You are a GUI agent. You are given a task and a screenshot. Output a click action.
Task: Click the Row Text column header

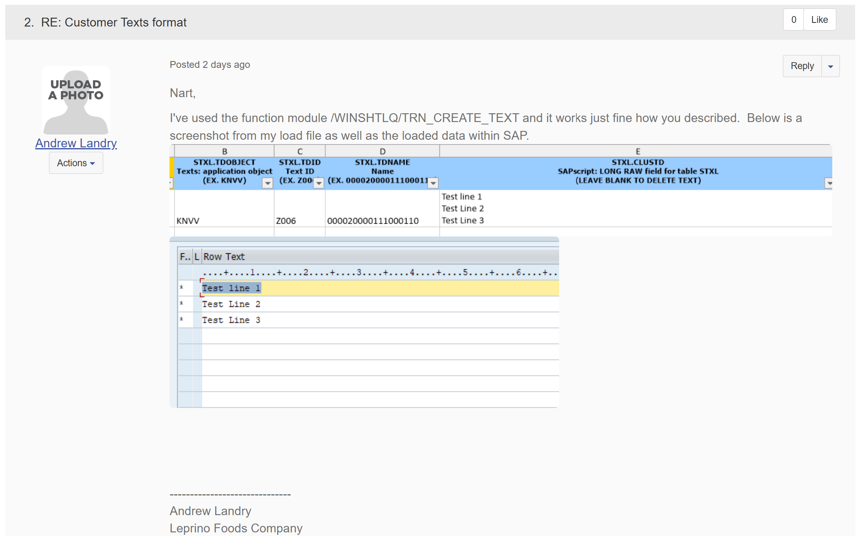(224, 257)
